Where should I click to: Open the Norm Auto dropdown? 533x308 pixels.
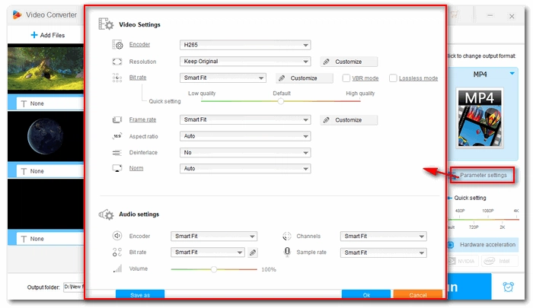point(245,168)
